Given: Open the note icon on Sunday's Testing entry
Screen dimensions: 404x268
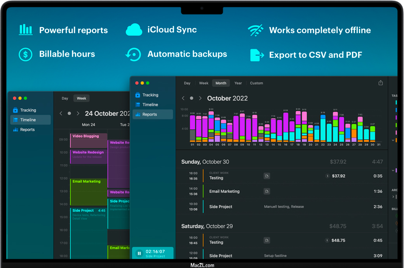Looking at the screenshot, I should [x=266, y=176].
